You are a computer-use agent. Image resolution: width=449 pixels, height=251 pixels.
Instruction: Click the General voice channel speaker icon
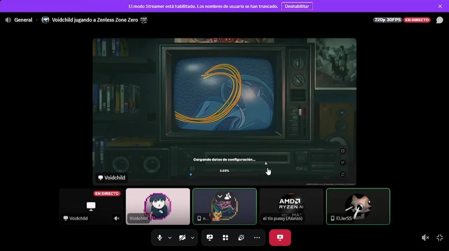point(8,20)
